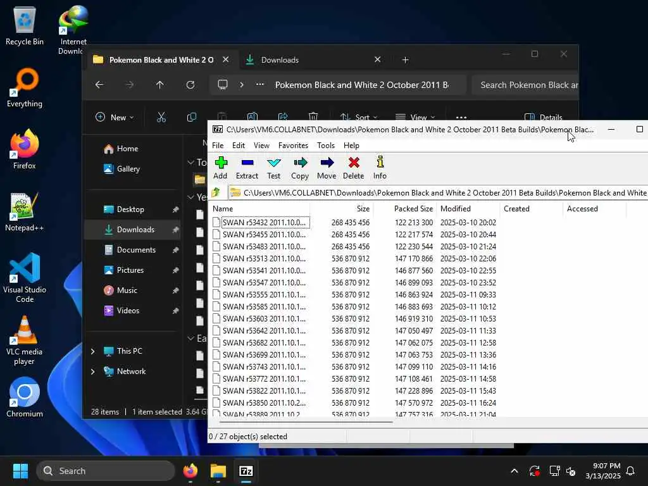
Task: Open the Help menu in 7-Zip
Action: coord(351,146)
